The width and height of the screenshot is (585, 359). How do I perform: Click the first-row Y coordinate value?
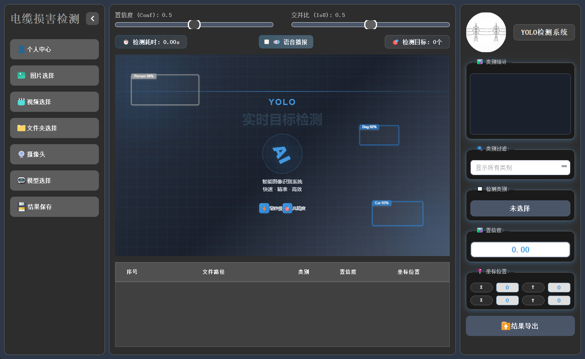pos(559,288)
